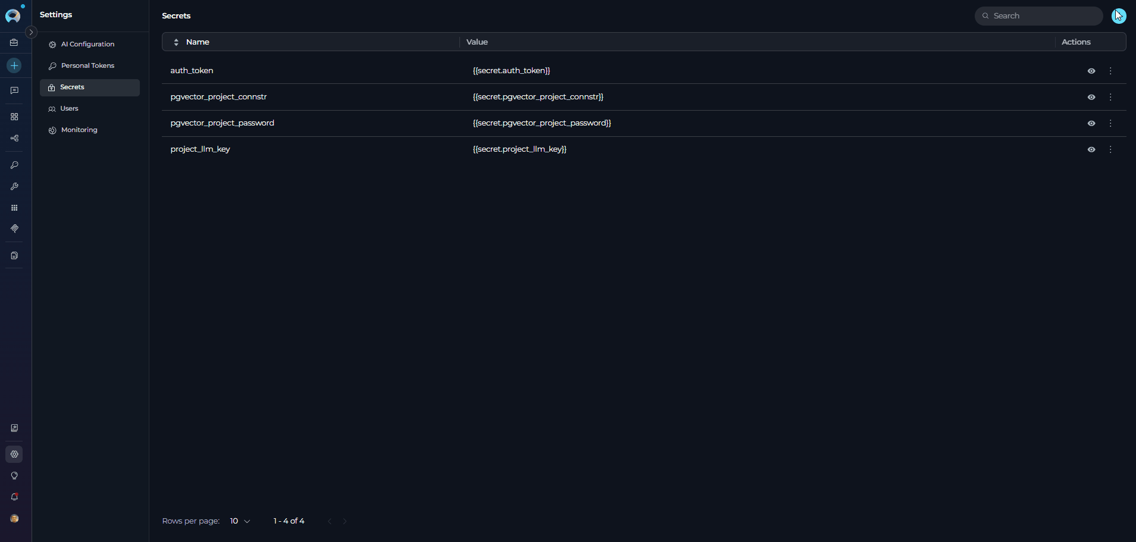Open the notifications bell icon
Image resolution: width=1136 pixels, height=542 pixels.
(x=14, y=497)
